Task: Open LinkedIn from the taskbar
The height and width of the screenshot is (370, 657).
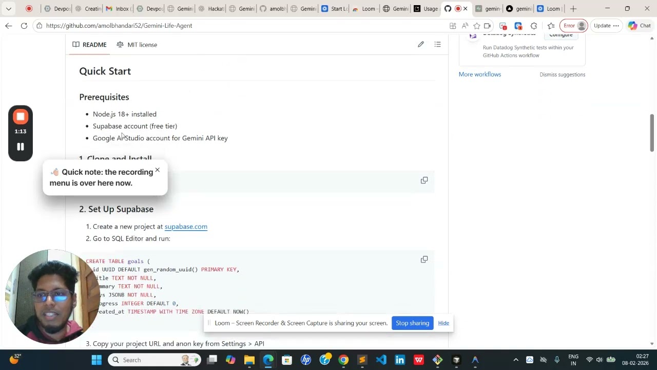Action: coord(400,360)
